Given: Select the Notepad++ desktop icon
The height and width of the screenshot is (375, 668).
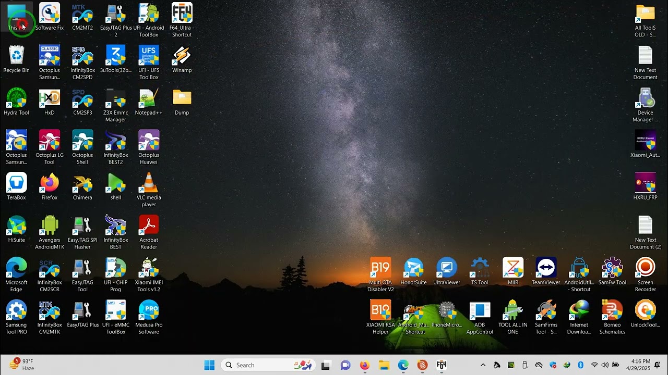Looking at the screenshot, I should pyautogui.click(x=149, y=102).
